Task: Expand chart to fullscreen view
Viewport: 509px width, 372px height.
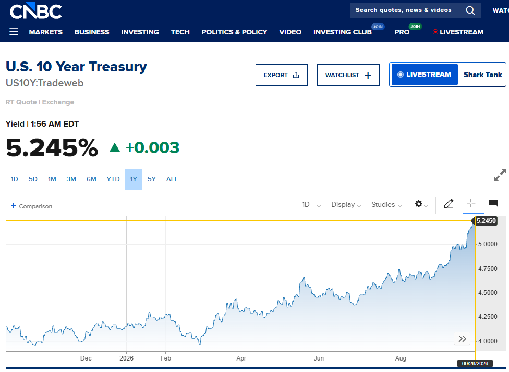Action: tap(500, 175)
